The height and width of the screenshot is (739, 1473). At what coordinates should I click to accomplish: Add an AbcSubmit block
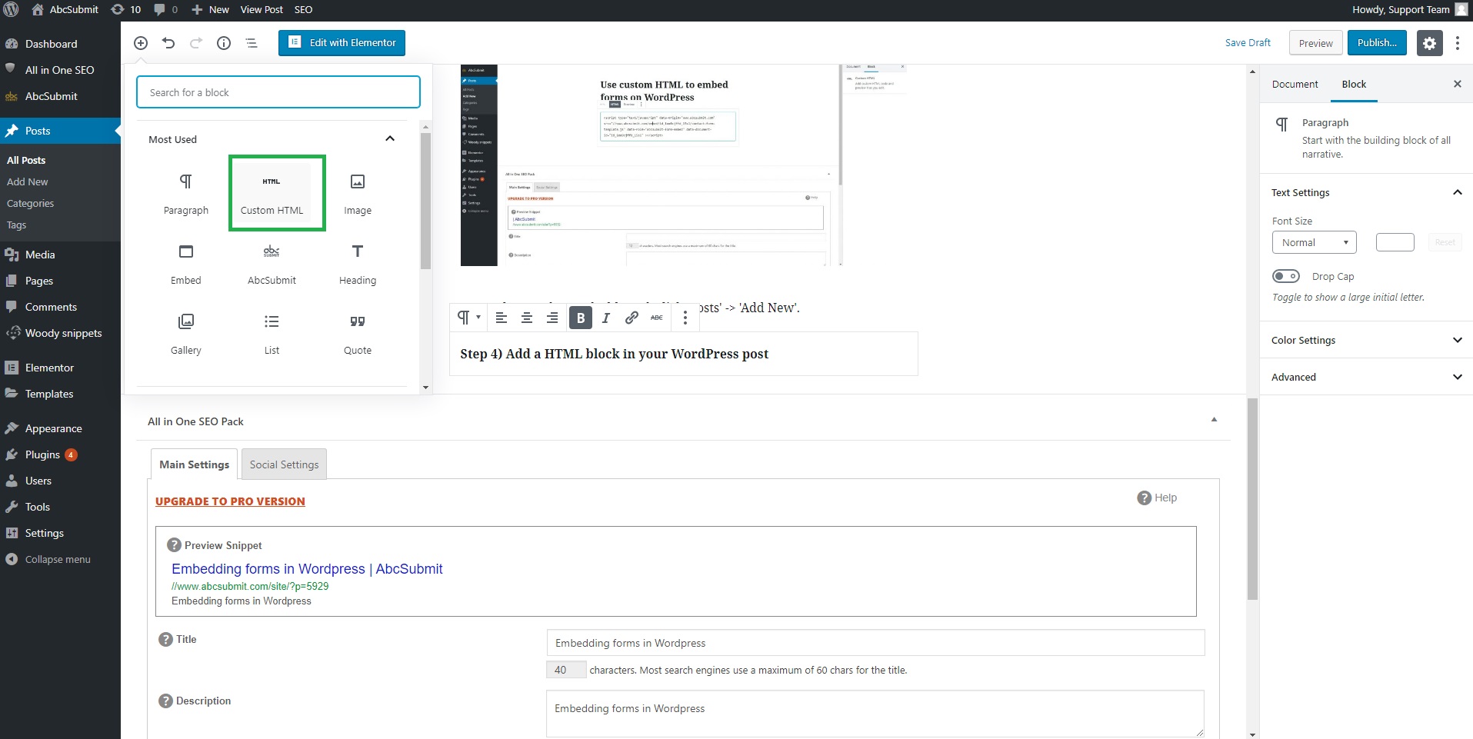click(272, 262)
